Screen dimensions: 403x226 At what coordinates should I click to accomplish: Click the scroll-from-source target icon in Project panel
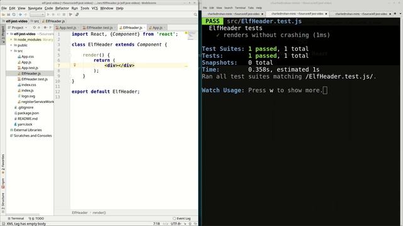click(x=34, y=28)
